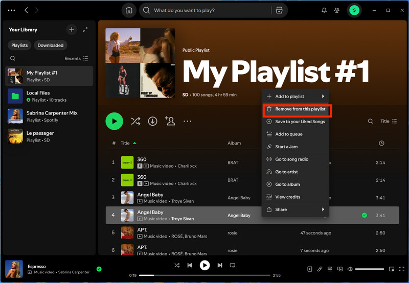Open the green S profile avatar

point(354,10)
